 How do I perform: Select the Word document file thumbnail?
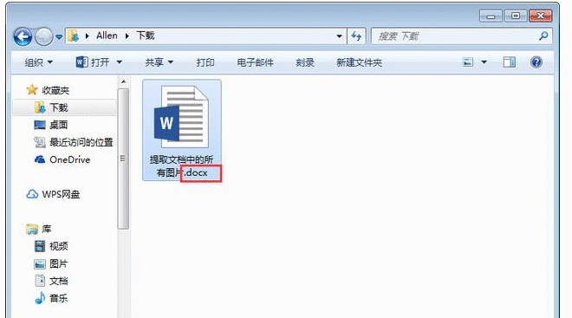click(182, 117)
